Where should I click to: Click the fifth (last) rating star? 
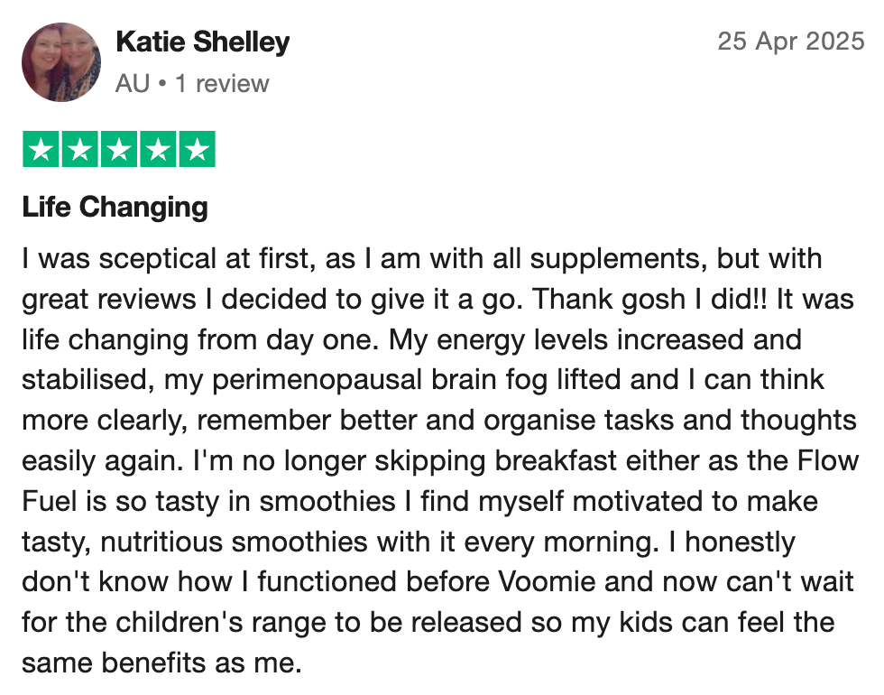pos(196,150)
